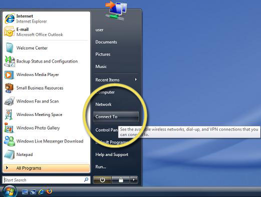Select Connect To in Start menu
This screenshot has height=197, width=261.
click(x=116, y=116)
